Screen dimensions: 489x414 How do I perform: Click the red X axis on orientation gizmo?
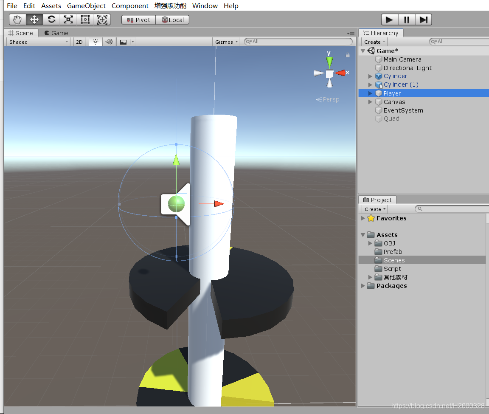tap(341, 73)
